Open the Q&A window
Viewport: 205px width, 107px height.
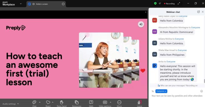pos(91,104)
